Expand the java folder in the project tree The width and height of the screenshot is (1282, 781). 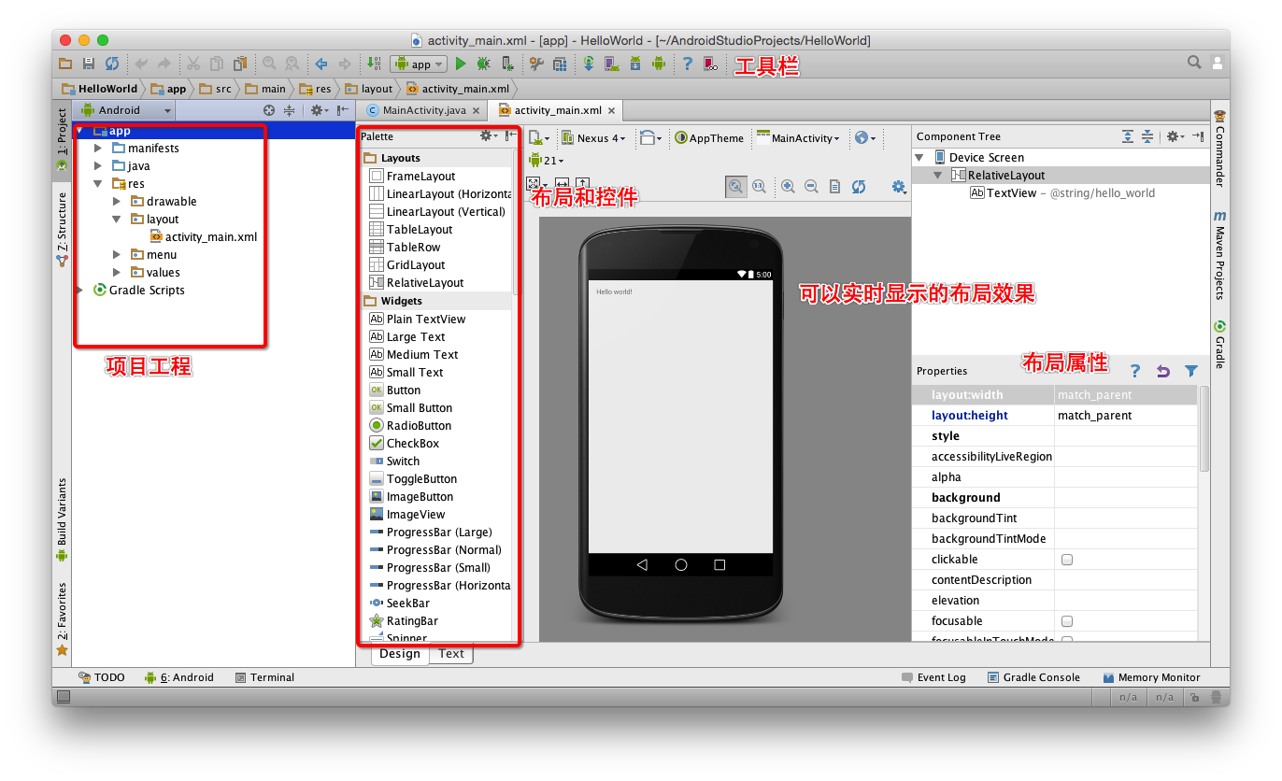click(x=98, y=165)
